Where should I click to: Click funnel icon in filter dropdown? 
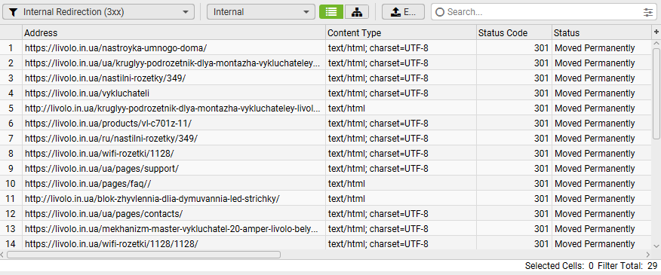coord(14,12)
